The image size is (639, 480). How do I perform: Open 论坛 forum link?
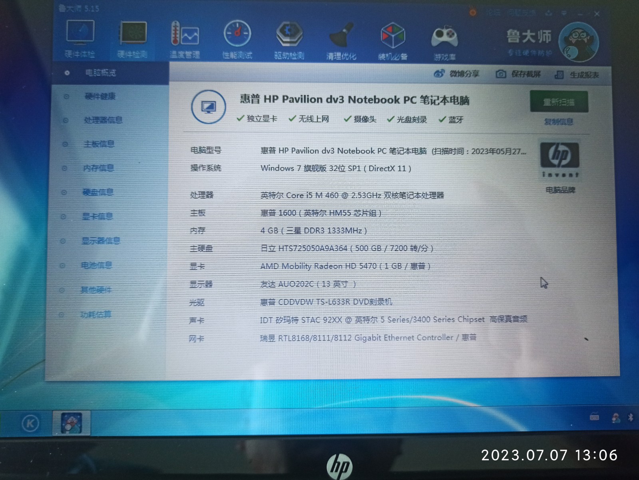click(494, 13)
